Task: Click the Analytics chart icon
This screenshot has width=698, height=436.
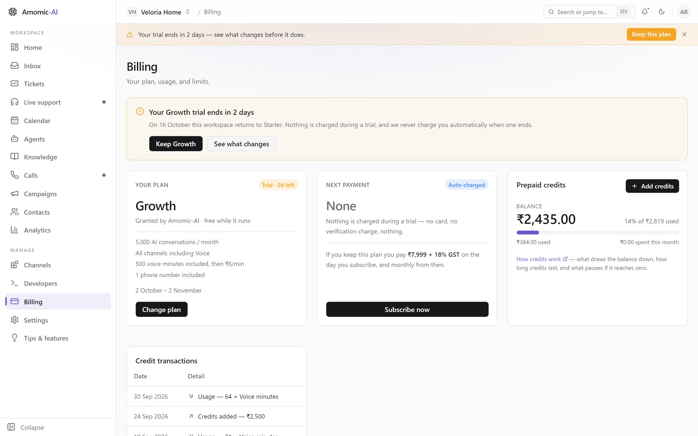Action: click(x=15, y=230)
